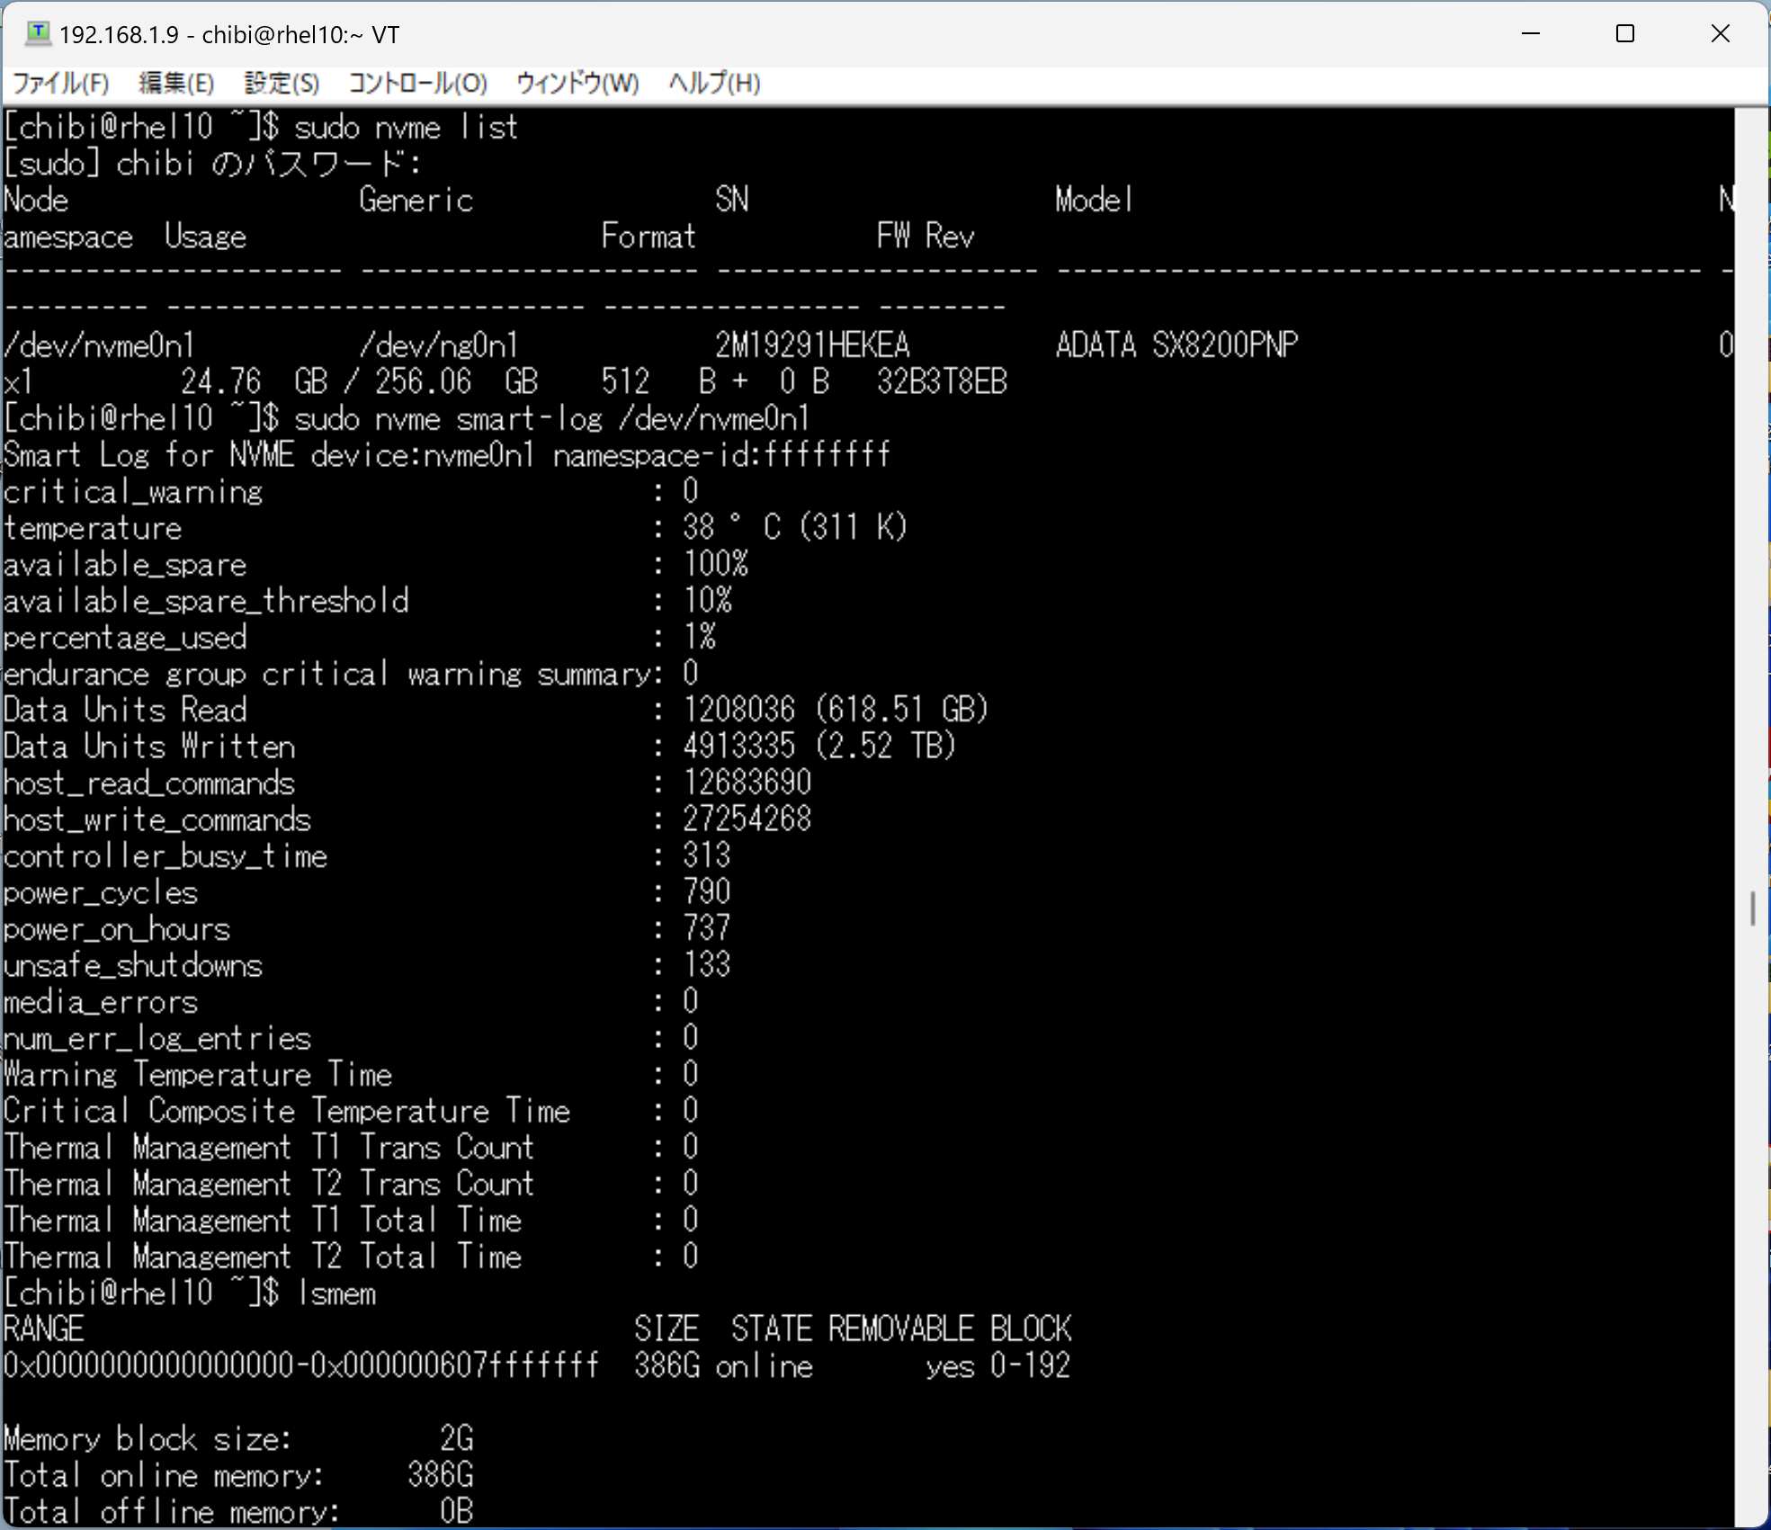Open the コントロール(O) menu
The height and width of the screenshot is (1530, 1771).
pos(417,84)
